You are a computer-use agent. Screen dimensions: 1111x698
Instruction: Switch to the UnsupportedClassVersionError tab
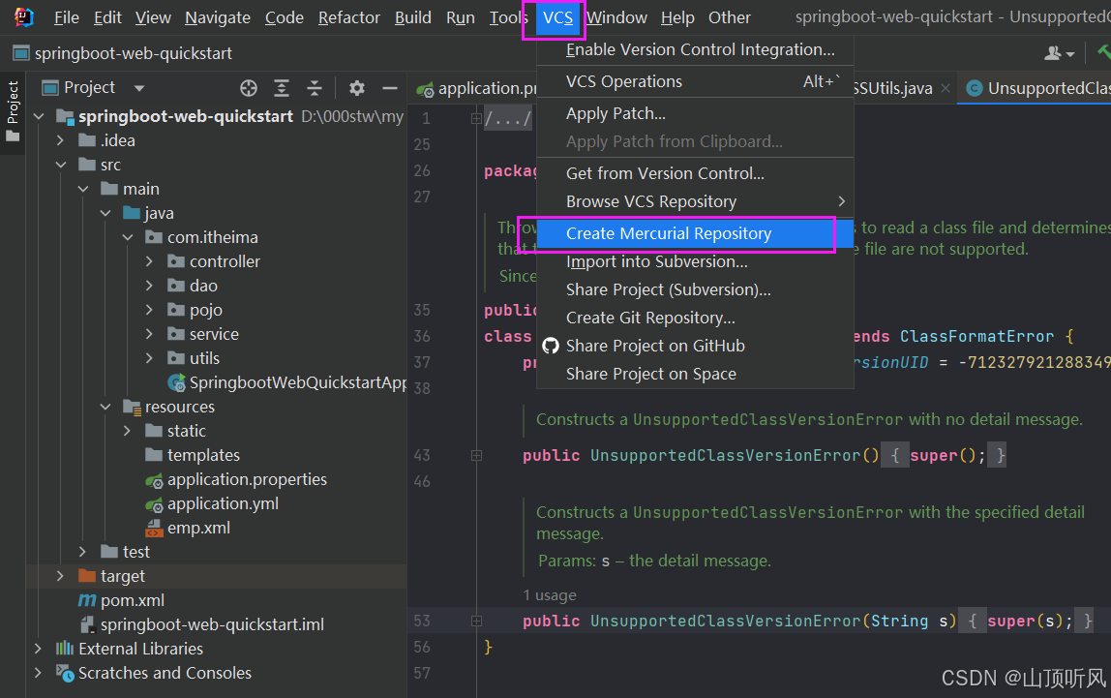point(1035,88)
